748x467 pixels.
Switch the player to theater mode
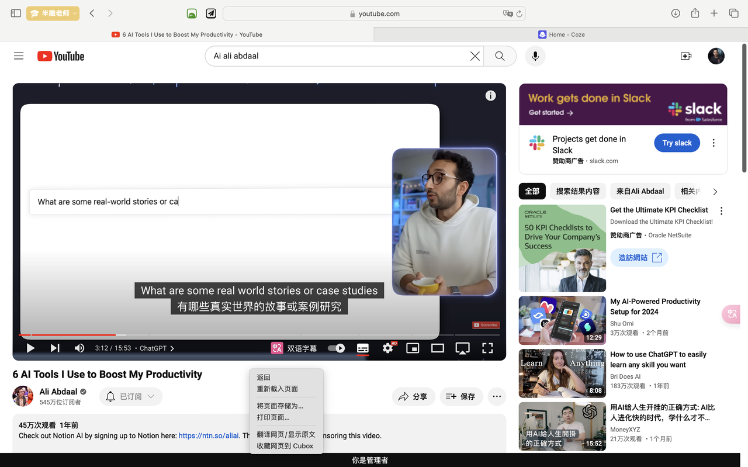(x=437, y=348)
